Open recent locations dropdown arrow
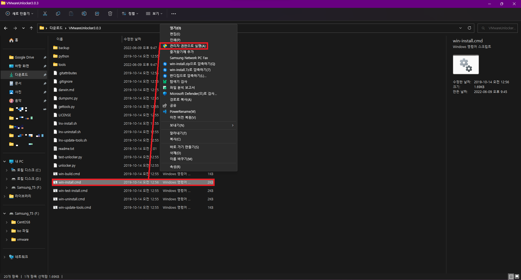 [x=23, y=28]
